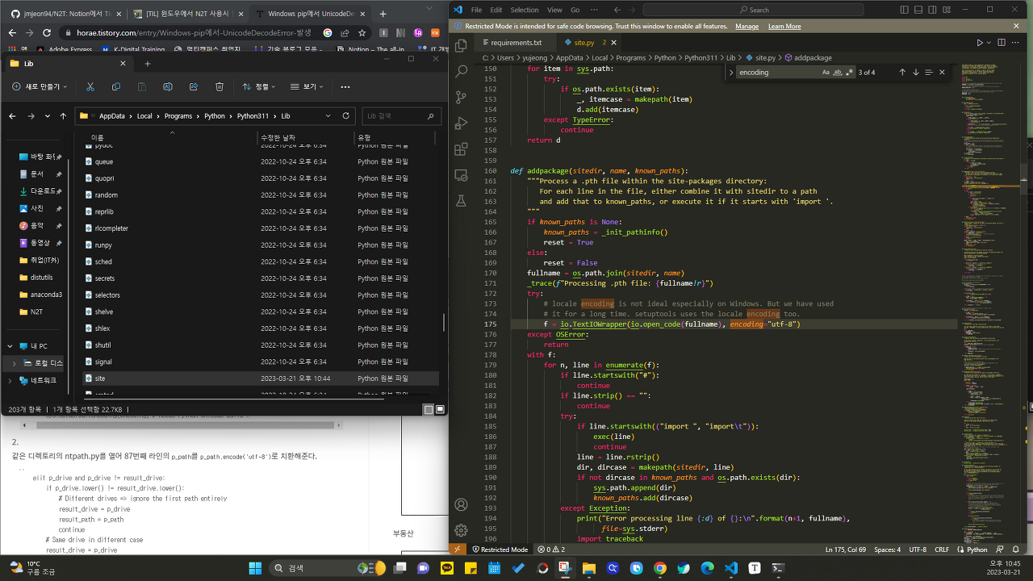The image size is (1033, 581).
Task: Click CRLF end-of-line status item
Action: pyautogui.click(x=942, y=550)
